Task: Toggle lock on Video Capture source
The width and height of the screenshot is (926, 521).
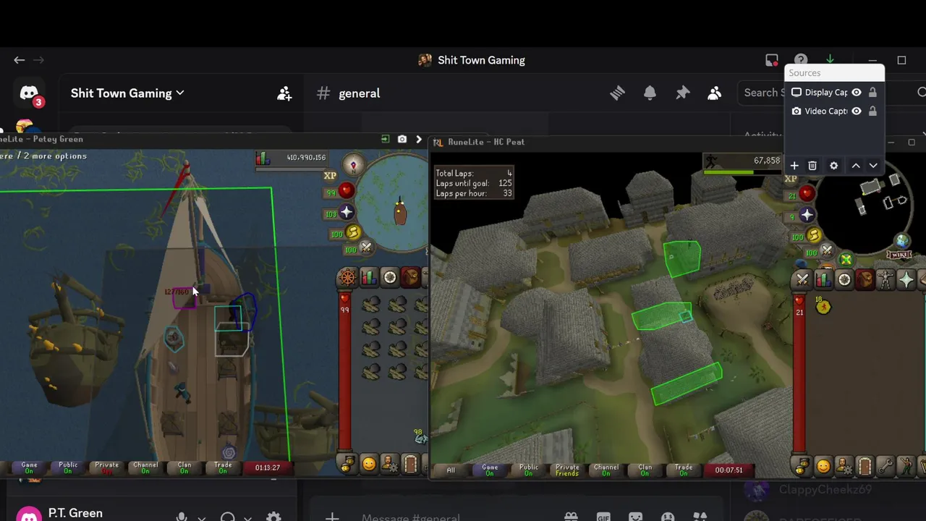Action: click(872, 111)
